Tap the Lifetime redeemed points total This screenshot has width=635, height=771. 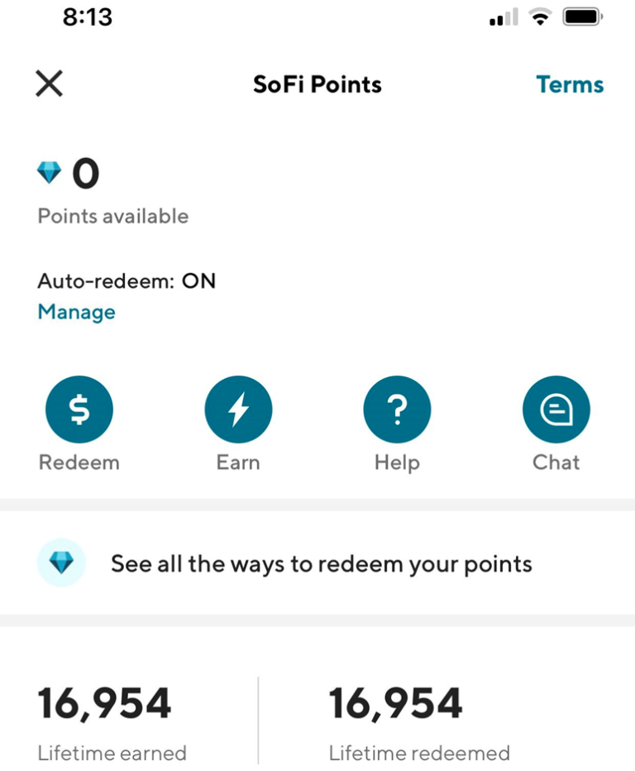click(396, 704)
